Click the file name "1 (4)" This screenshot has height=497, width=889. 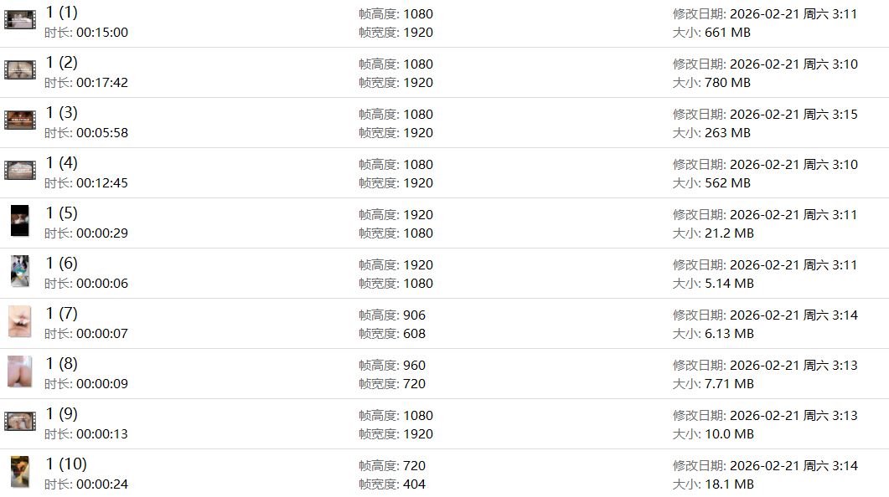point(61,163)
